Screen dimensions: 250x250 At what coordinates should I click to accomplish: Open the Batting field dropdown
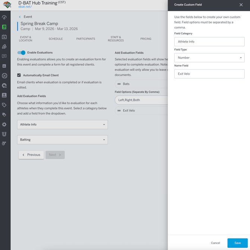point(62,140)
